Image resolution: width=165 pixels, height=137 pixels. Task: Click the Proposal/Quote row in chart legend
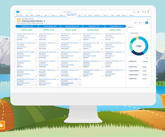[x=139, y=71]
